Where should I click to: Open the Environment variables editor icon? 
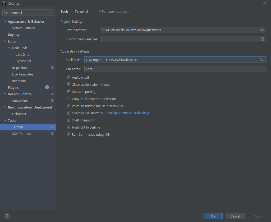click(x=262, y=39)
